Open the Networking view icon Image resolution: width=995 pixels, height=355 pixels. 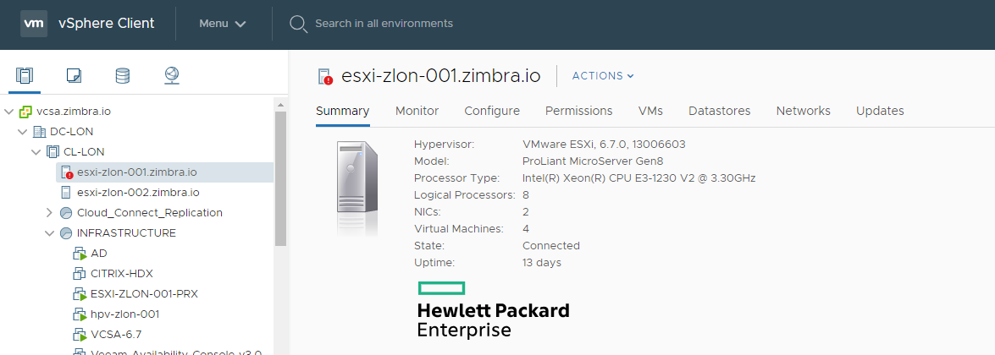(171, 76)
